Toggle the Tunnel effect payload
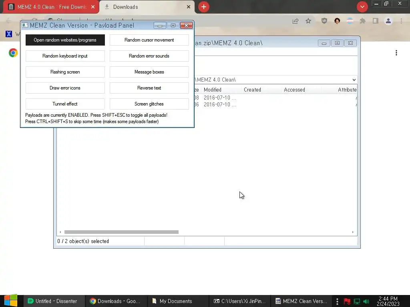410x307 pixels. [65, 104]
